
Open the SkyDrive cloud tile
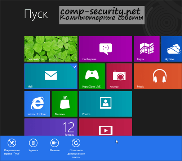(172, 49)
